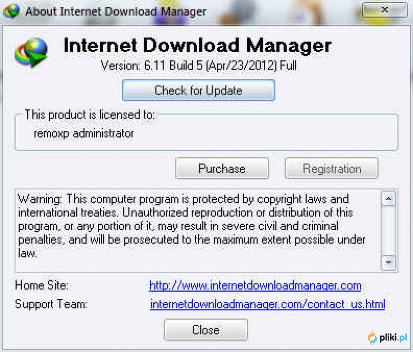This screenshot has width=413, height=352.
Task: Click the 'Support Team:' label
Action: click(x=51, y=304)
